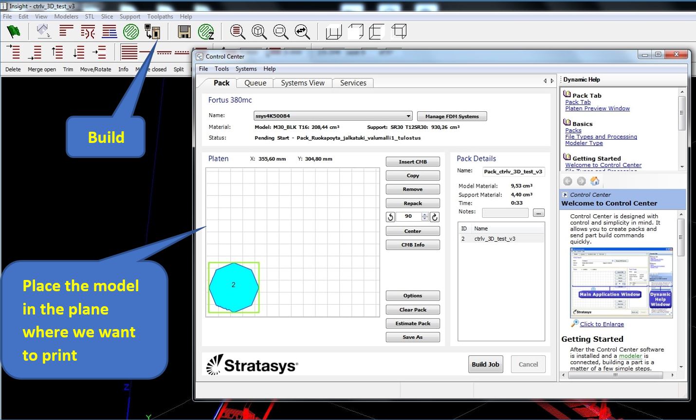Select the third wireframe box view icon
696x420 pixels.
click(x=377, y=32)
